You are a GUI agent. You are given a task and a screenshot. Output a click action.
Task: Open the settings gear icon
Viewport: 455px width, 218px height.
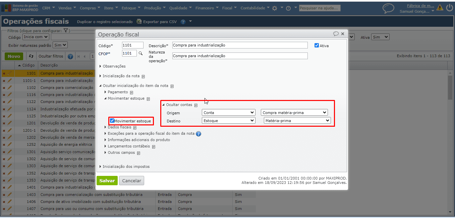click(275, 8)
